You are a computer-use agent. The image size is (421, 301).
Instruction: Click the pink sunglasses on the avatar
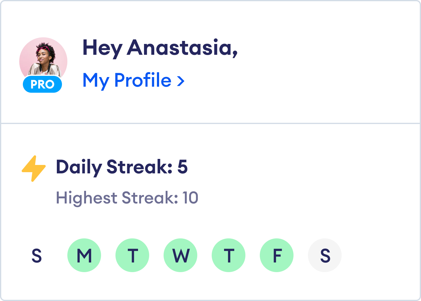44,48
